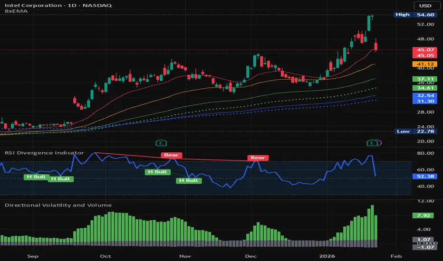This screenshot has height=261, width=443.
Task: Click the green 7.92 volatility value tag
Action: [x=423, y=215]
